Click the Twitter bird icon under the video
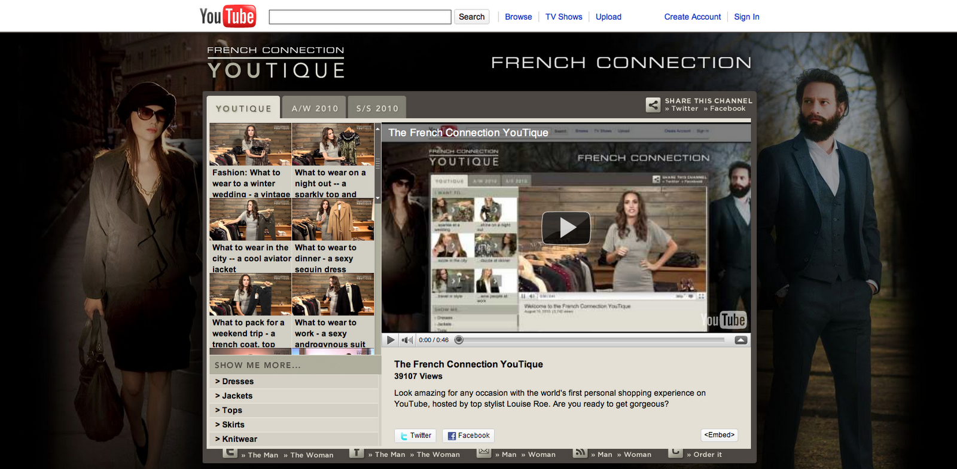Screen dimensions: 957x469 pos(404,436)
